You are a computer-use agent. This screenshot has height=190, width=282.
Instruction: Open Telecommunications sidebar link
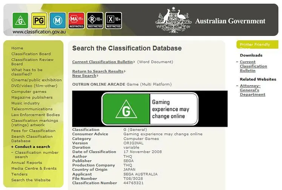pyautogui.click(x=32, y=109)
